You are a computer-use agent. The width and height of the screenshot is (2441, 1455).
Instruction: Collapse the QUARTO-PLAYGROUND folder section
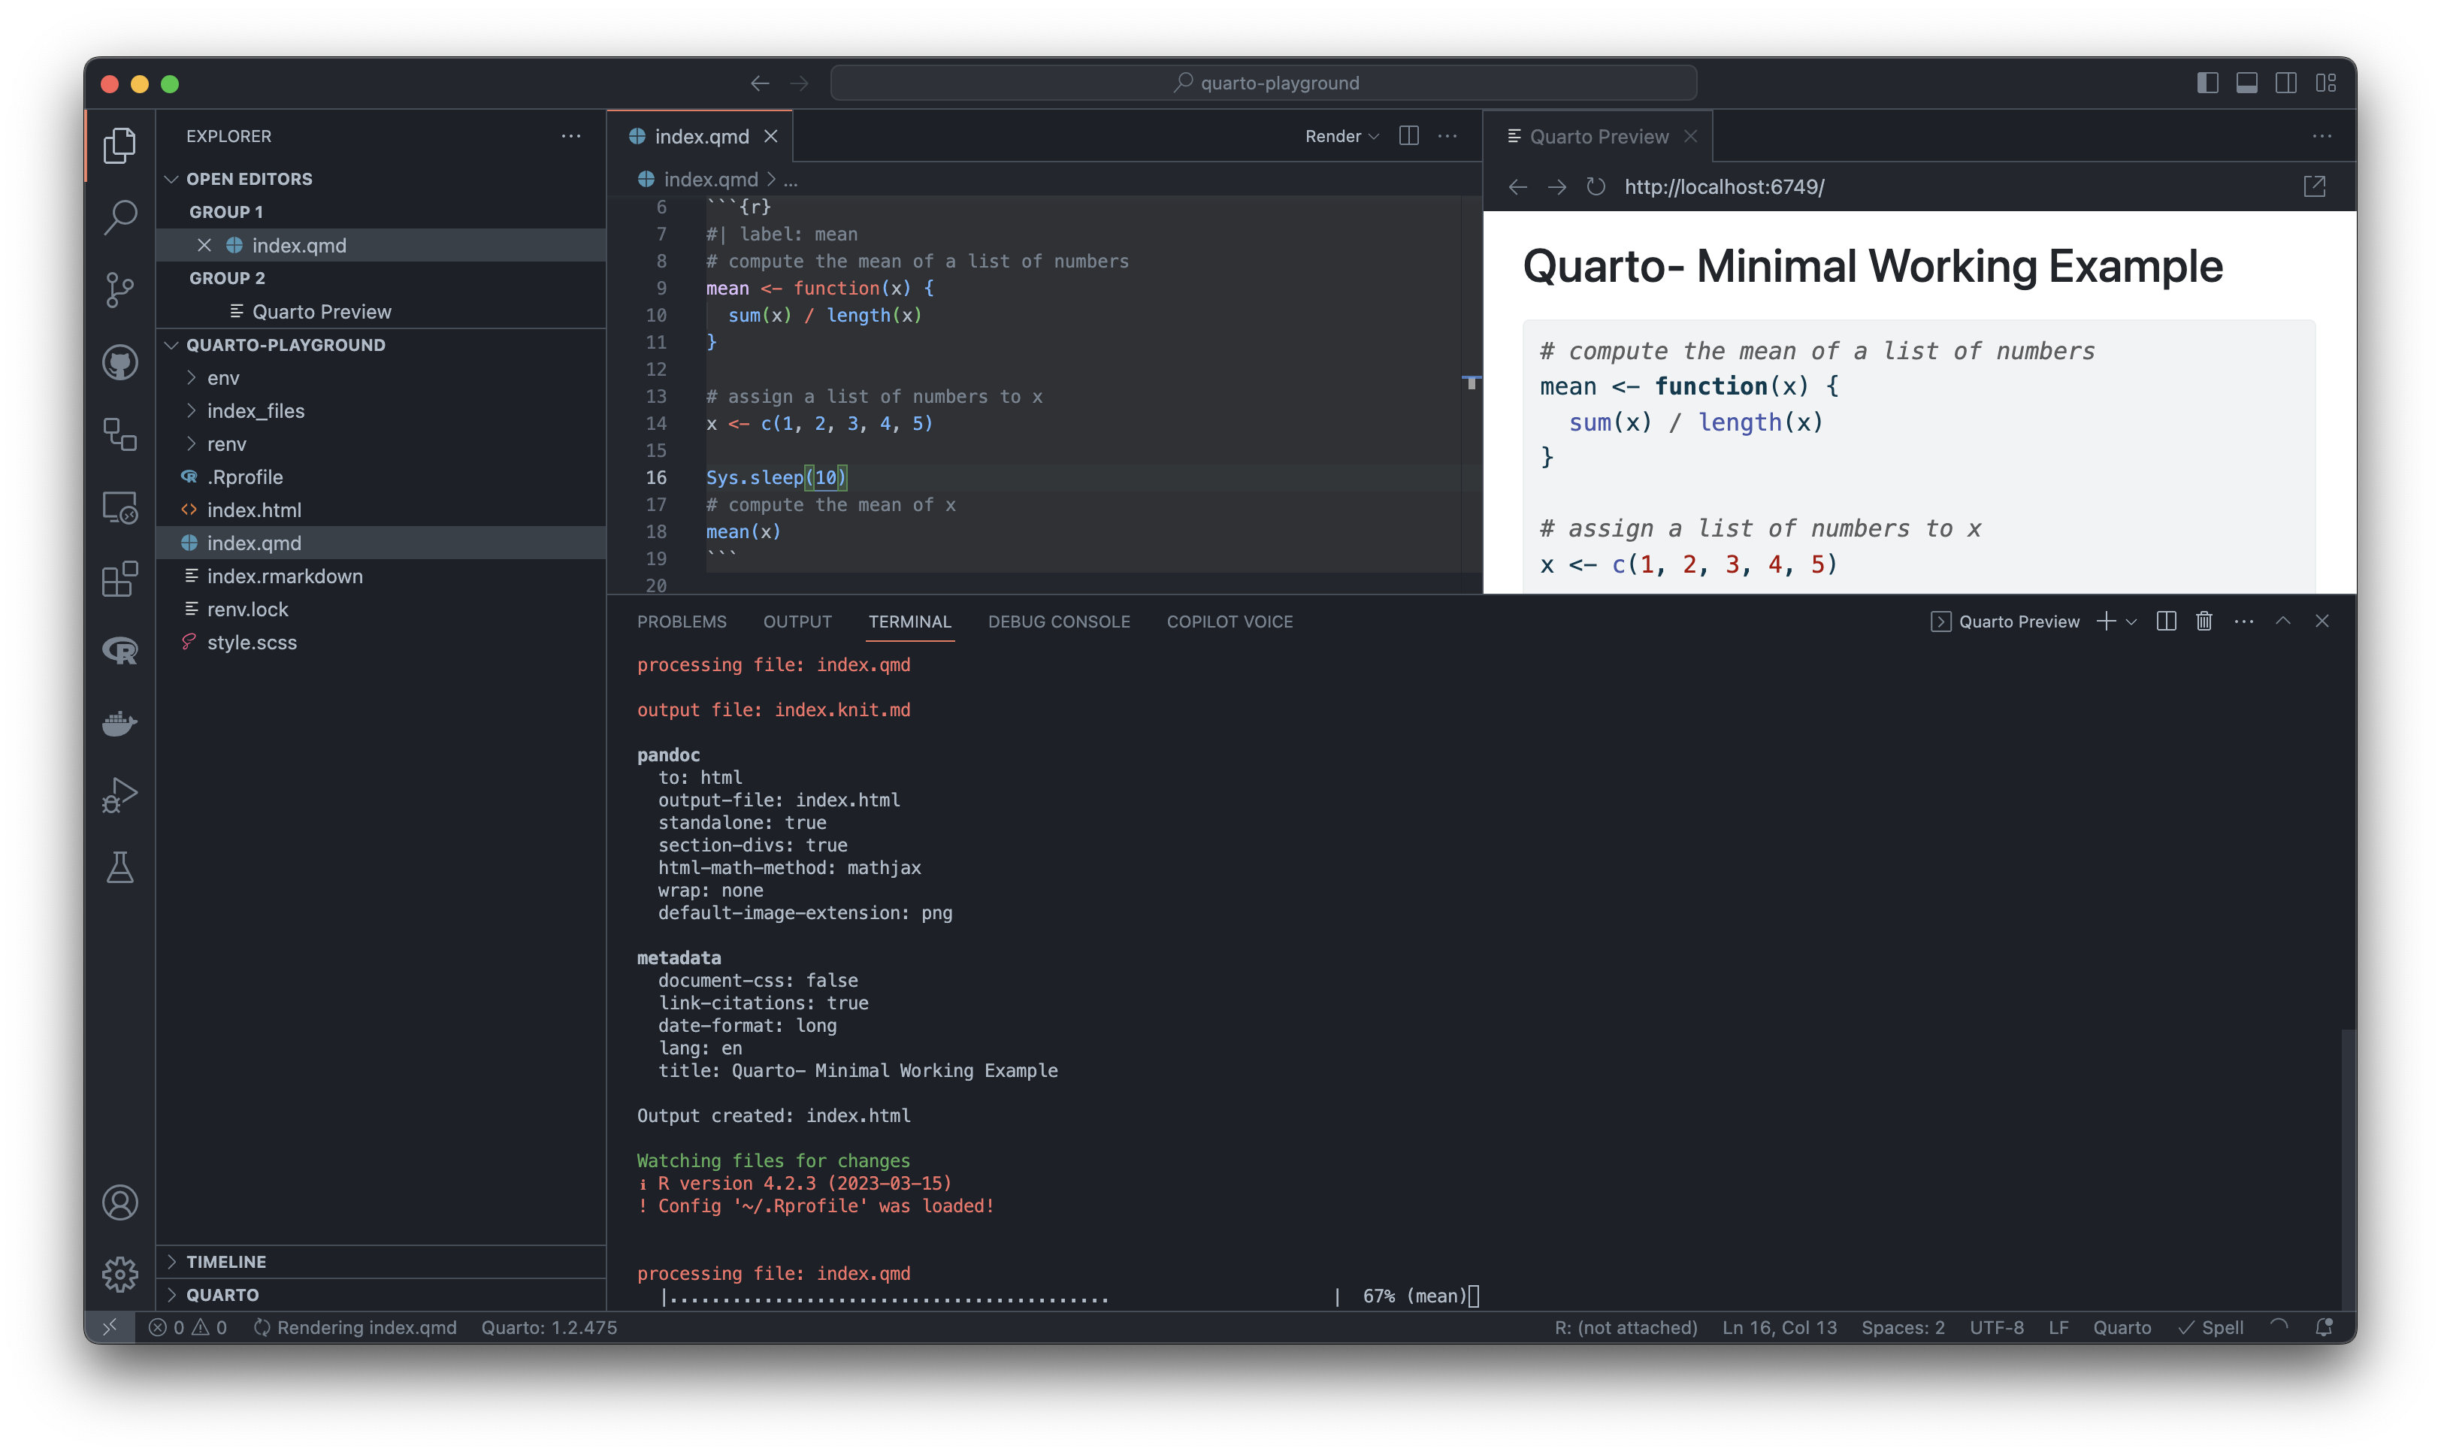point(171,344)
